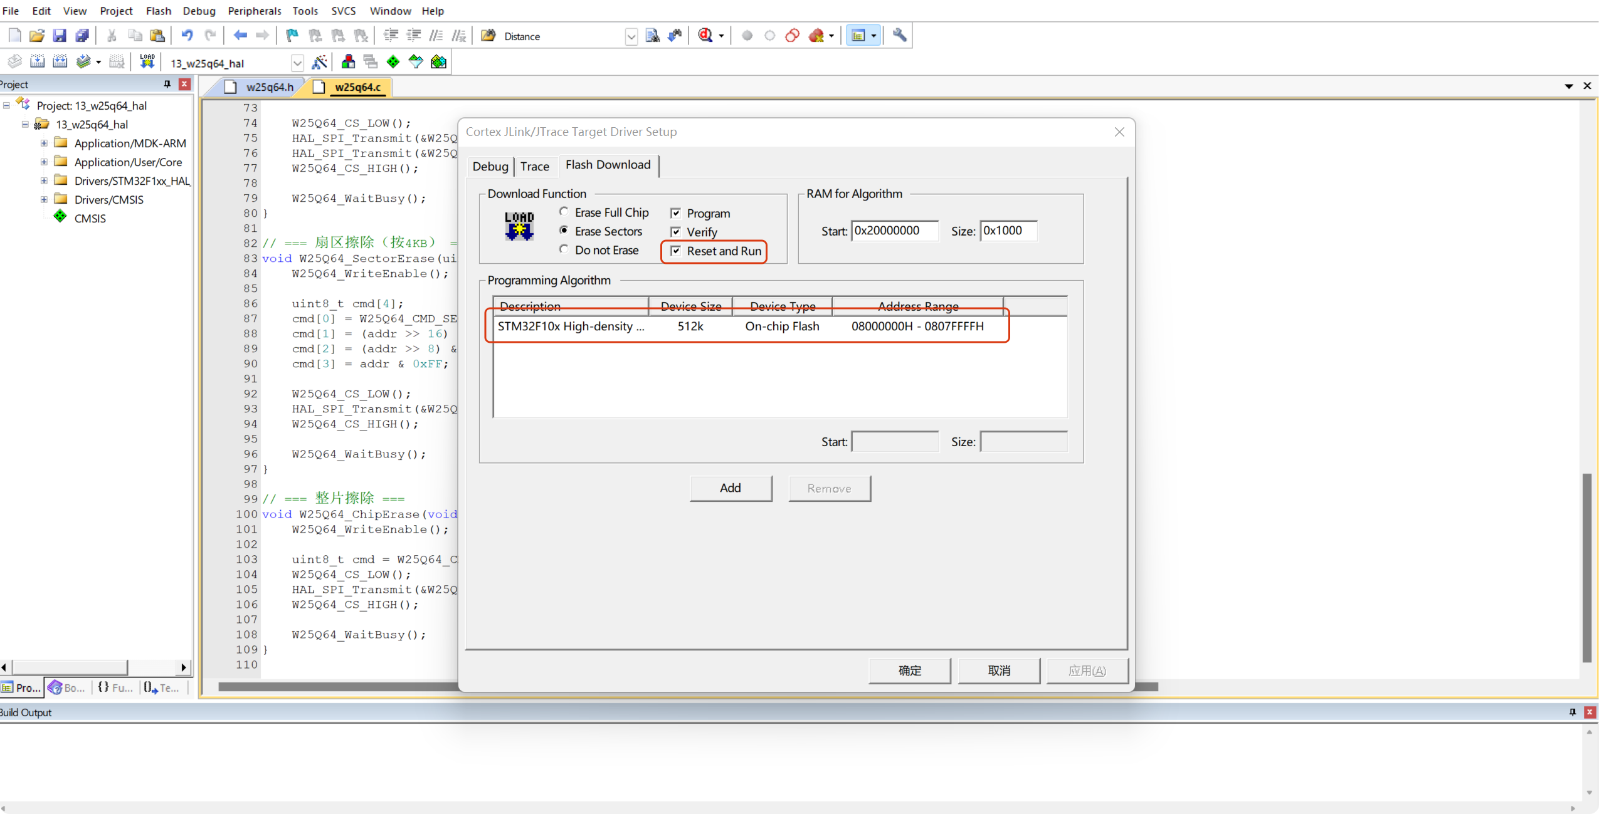Screen dimensions: 1599x814
Task: Uncheck the Reset and Run checkbox
Action: (x=676, y=251)
